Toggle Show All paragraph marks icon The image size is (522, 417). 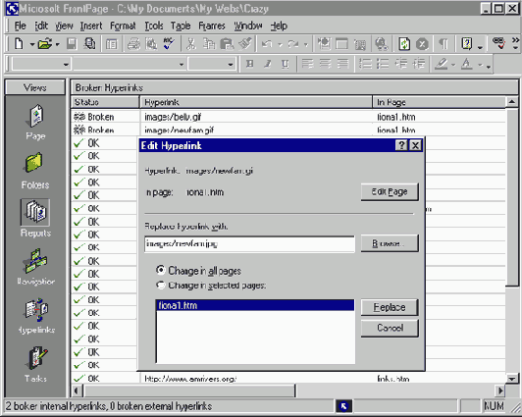click(444, 44)
